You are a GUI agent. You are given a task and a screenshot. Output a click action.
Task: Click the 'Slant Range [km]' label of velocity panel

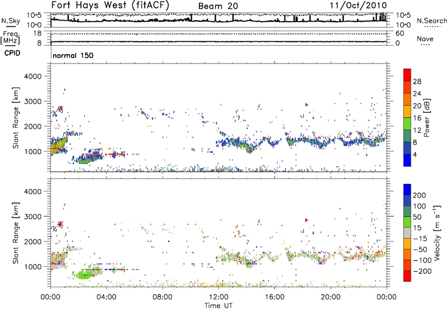(x=16, y=233)
